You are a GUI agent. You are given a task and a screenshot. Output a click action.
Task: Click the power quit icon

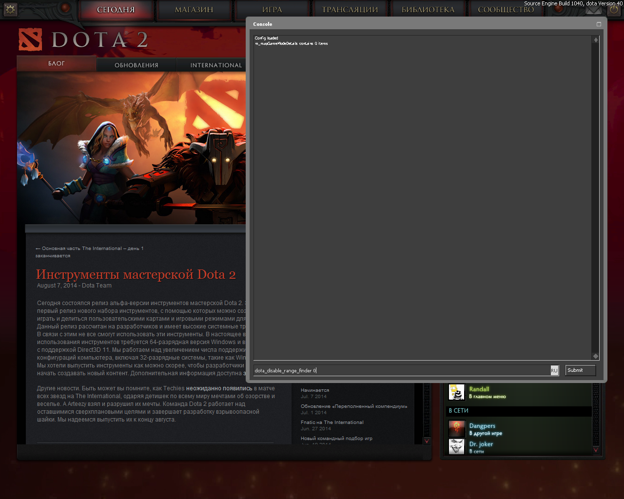[614, 10]
